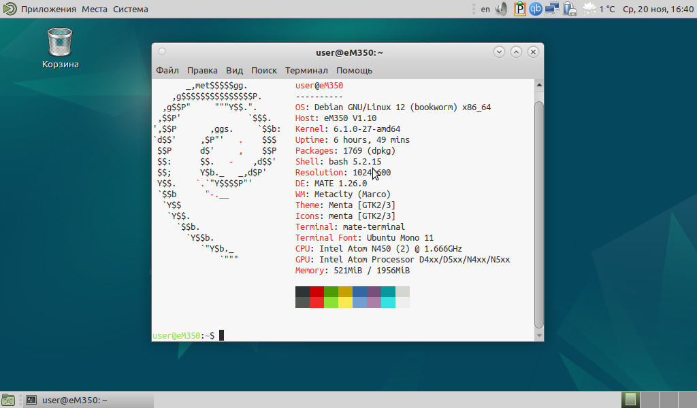Open the clock calendar Ср, 20 ноя, 16:40
This screenshot has width=697, height=408.
pyautogui.click(x=658, y=9)
